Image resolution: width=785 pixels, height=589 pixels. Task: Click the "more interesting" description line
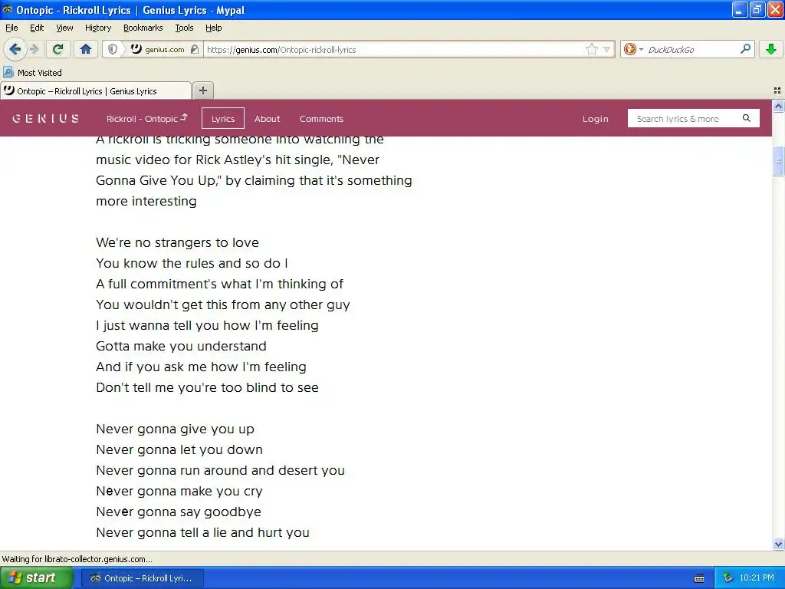point(146,202)
